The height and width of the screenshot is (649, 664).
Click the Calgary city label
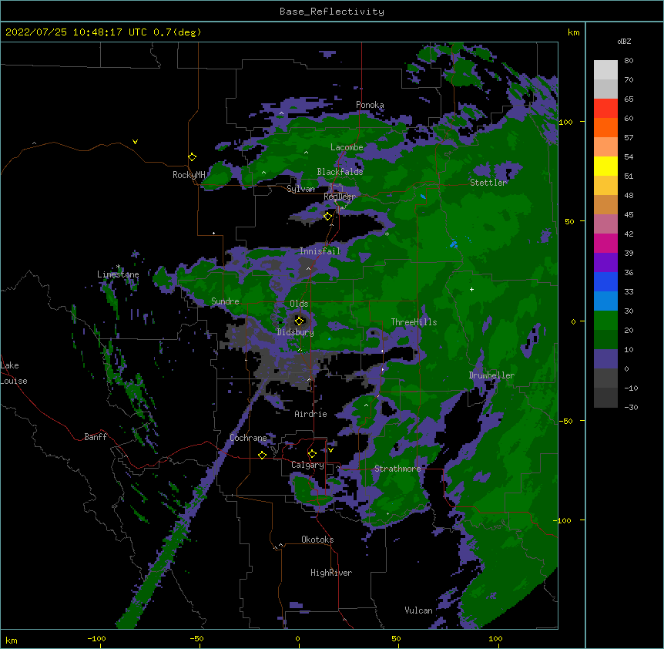point(307,465)
